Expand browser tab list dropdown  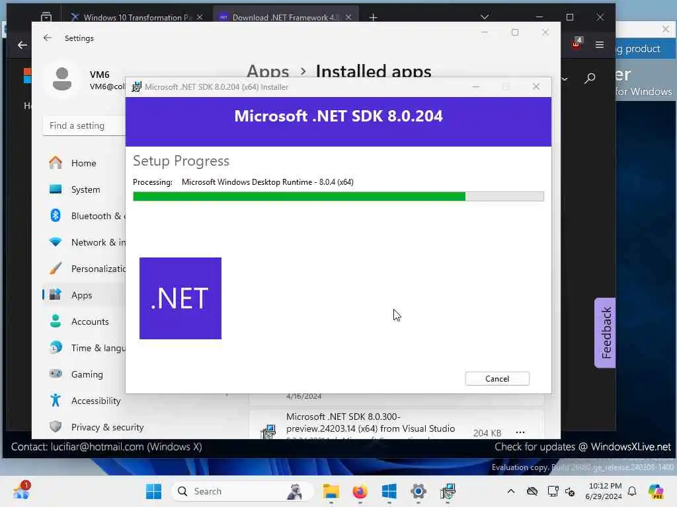[x=485, y=17]
